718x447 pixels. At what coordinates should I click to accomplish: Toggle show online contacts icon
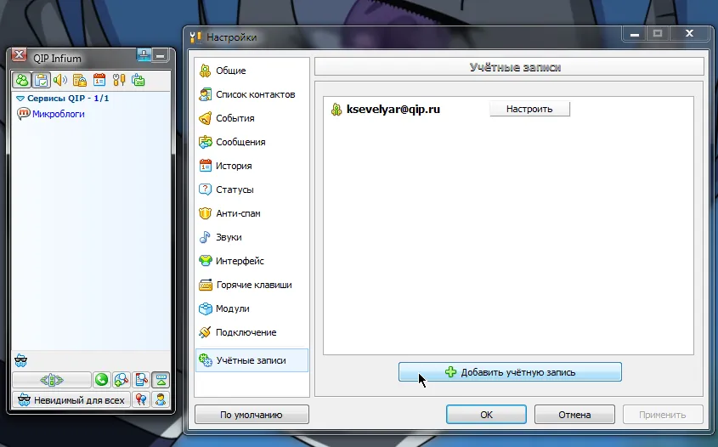coord(21,80)
